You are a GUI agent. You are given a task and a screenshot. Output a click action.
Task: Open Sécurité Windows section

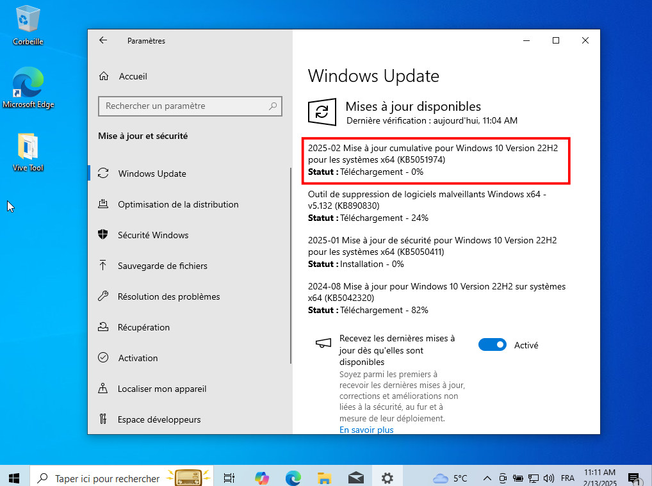[x=189, y=235]
